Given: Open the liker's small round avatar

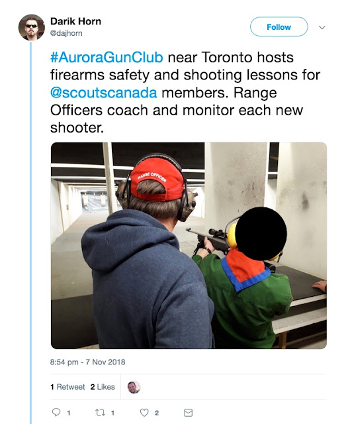Looking at the screenshot, I should pyautogui.click(x=134, y=387).
